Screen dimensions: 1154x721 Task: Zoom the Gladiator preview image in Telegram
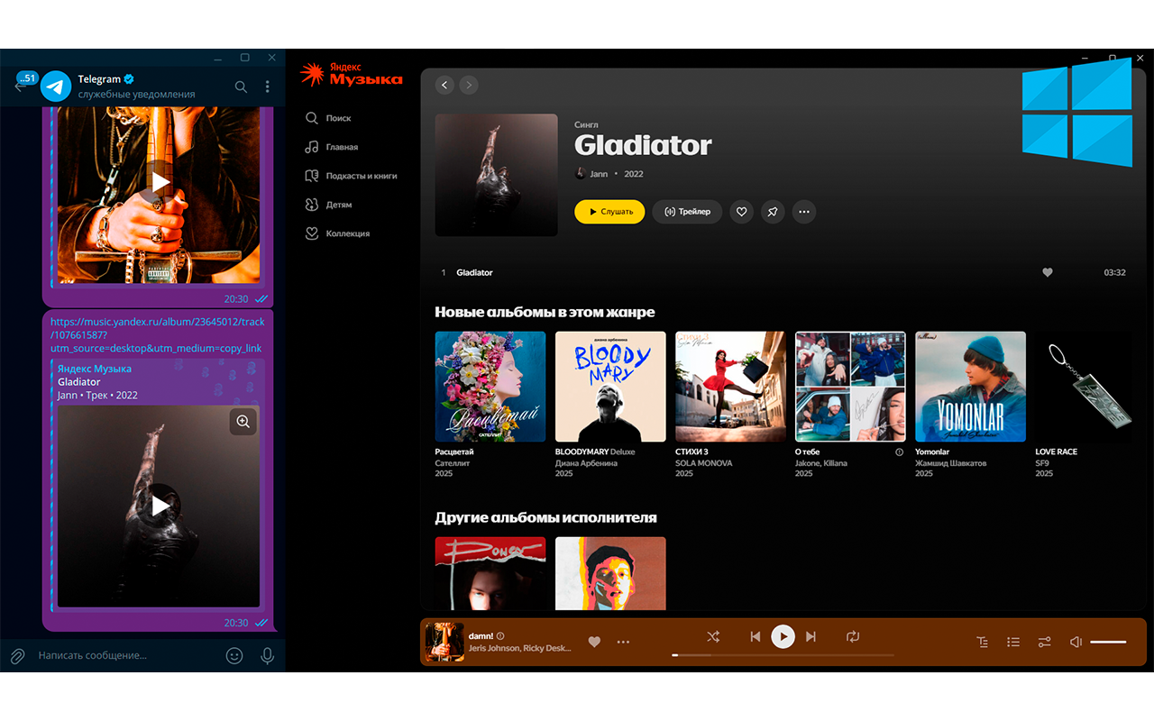click(243, 421)
